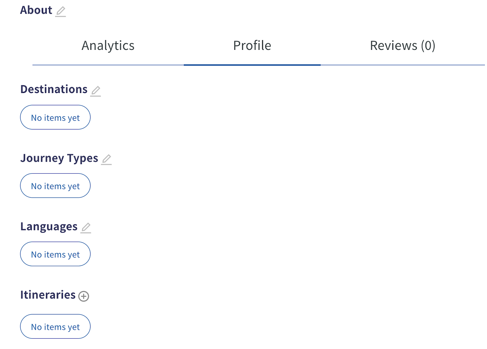The image size is (487, 349).
Task: Click the Destinations heading text
Action: [x=54, y=89]
